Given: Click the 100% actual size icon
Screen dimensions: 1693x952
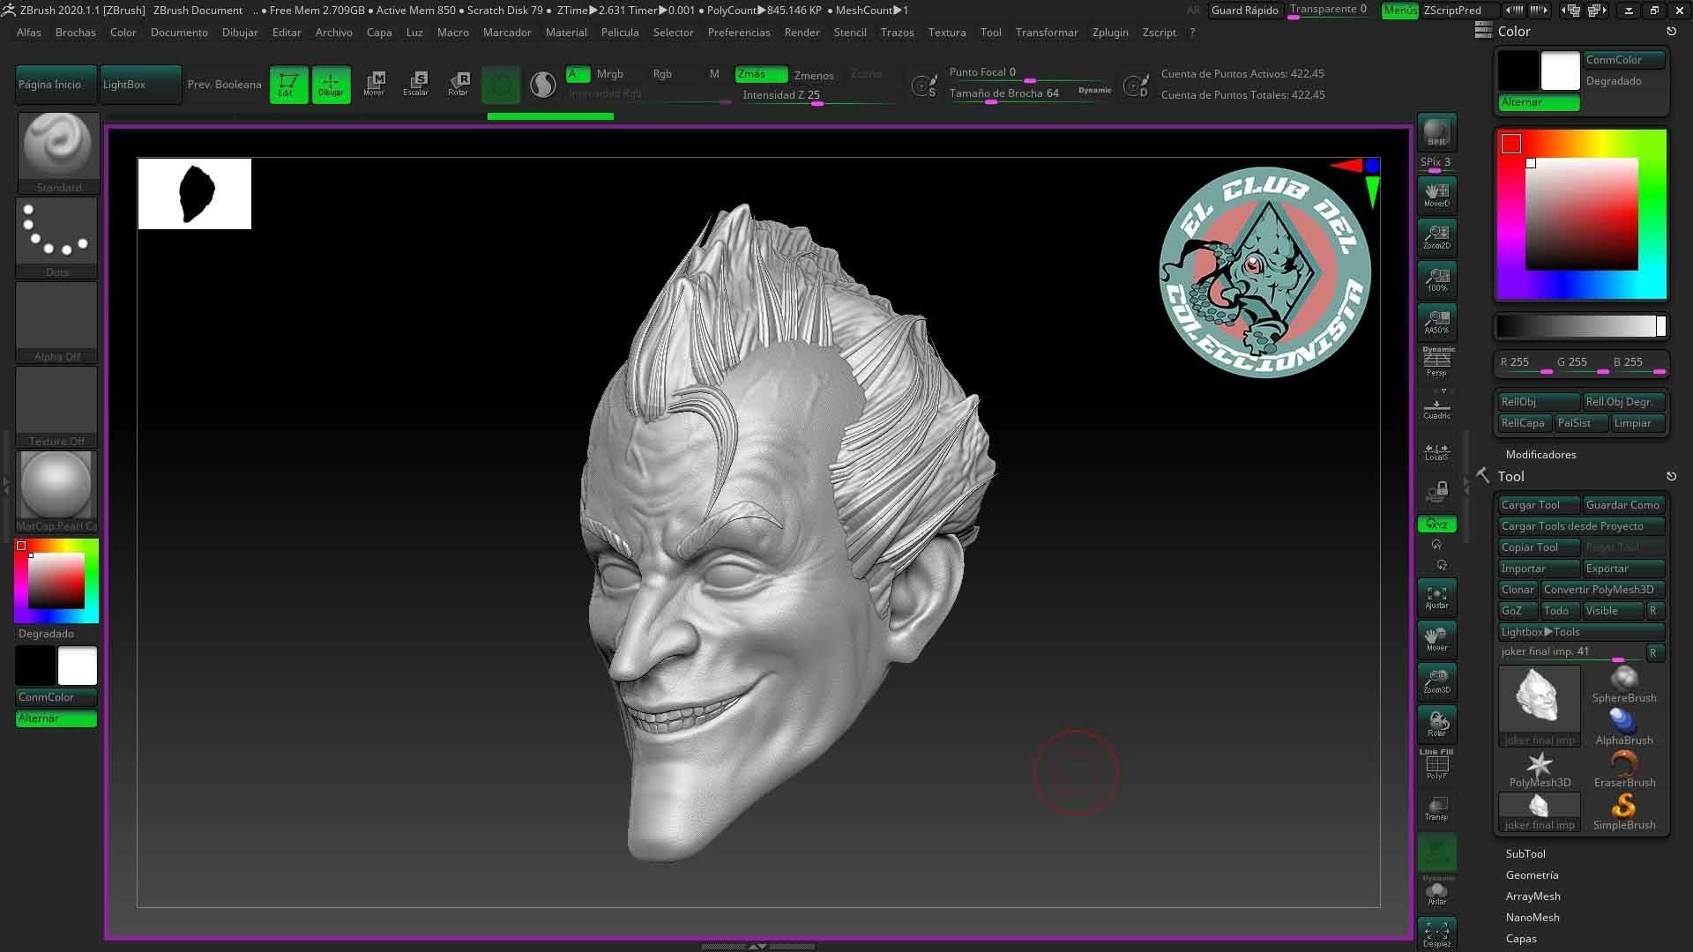Looking at the screenshot, I should (x=1436, y=279).
